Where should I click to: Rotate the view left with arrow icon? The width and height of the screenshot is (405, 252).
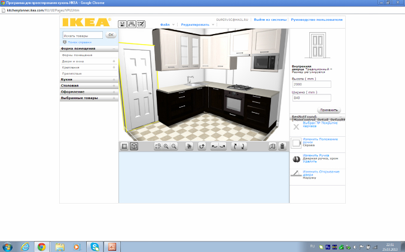[214, 146]
